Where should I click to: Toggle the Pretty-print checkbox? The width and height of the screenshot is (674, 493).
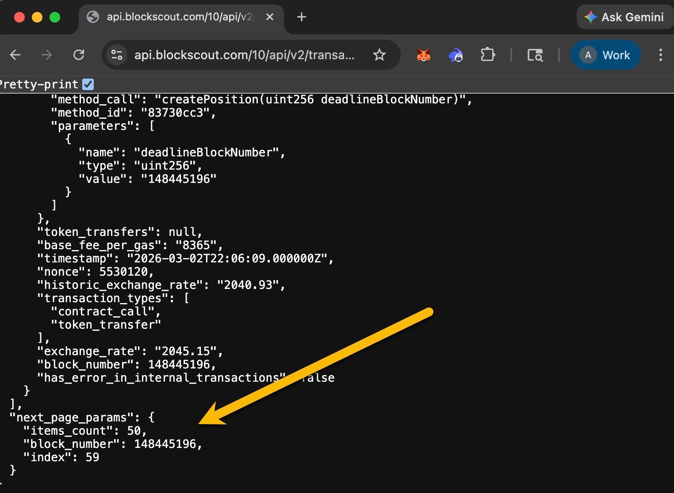(88, 84)
